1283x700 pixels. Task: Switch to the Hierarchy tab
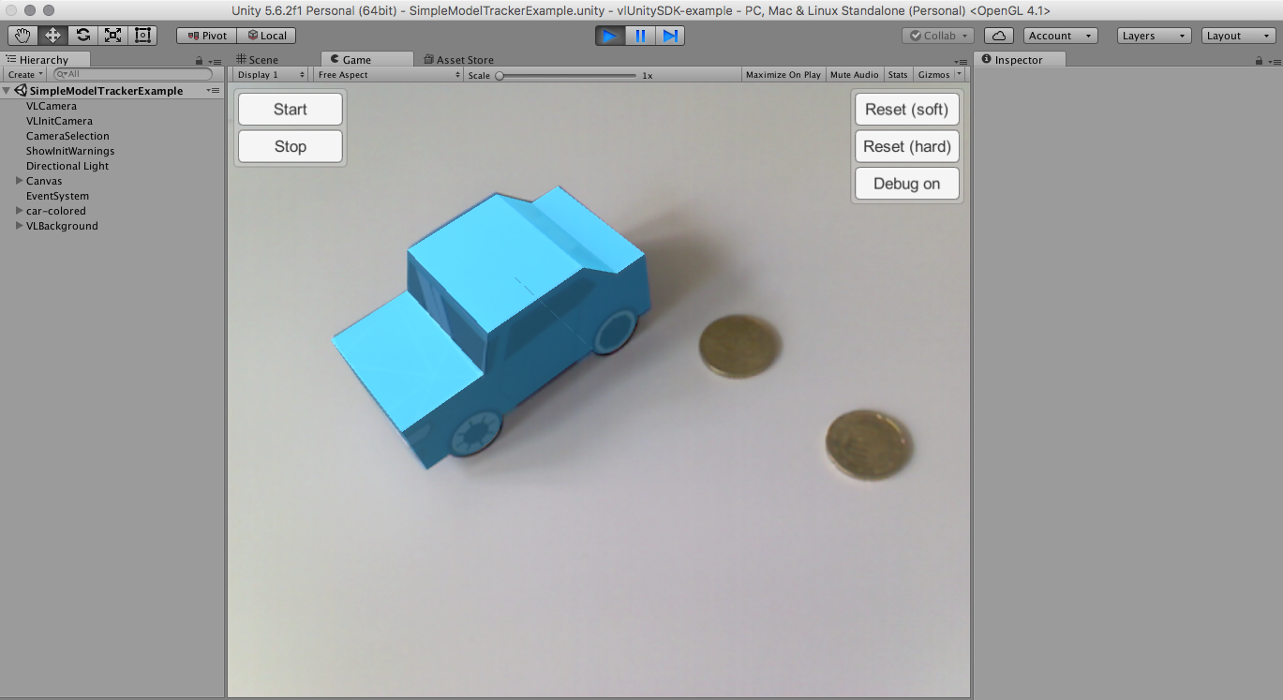[45, 59]
